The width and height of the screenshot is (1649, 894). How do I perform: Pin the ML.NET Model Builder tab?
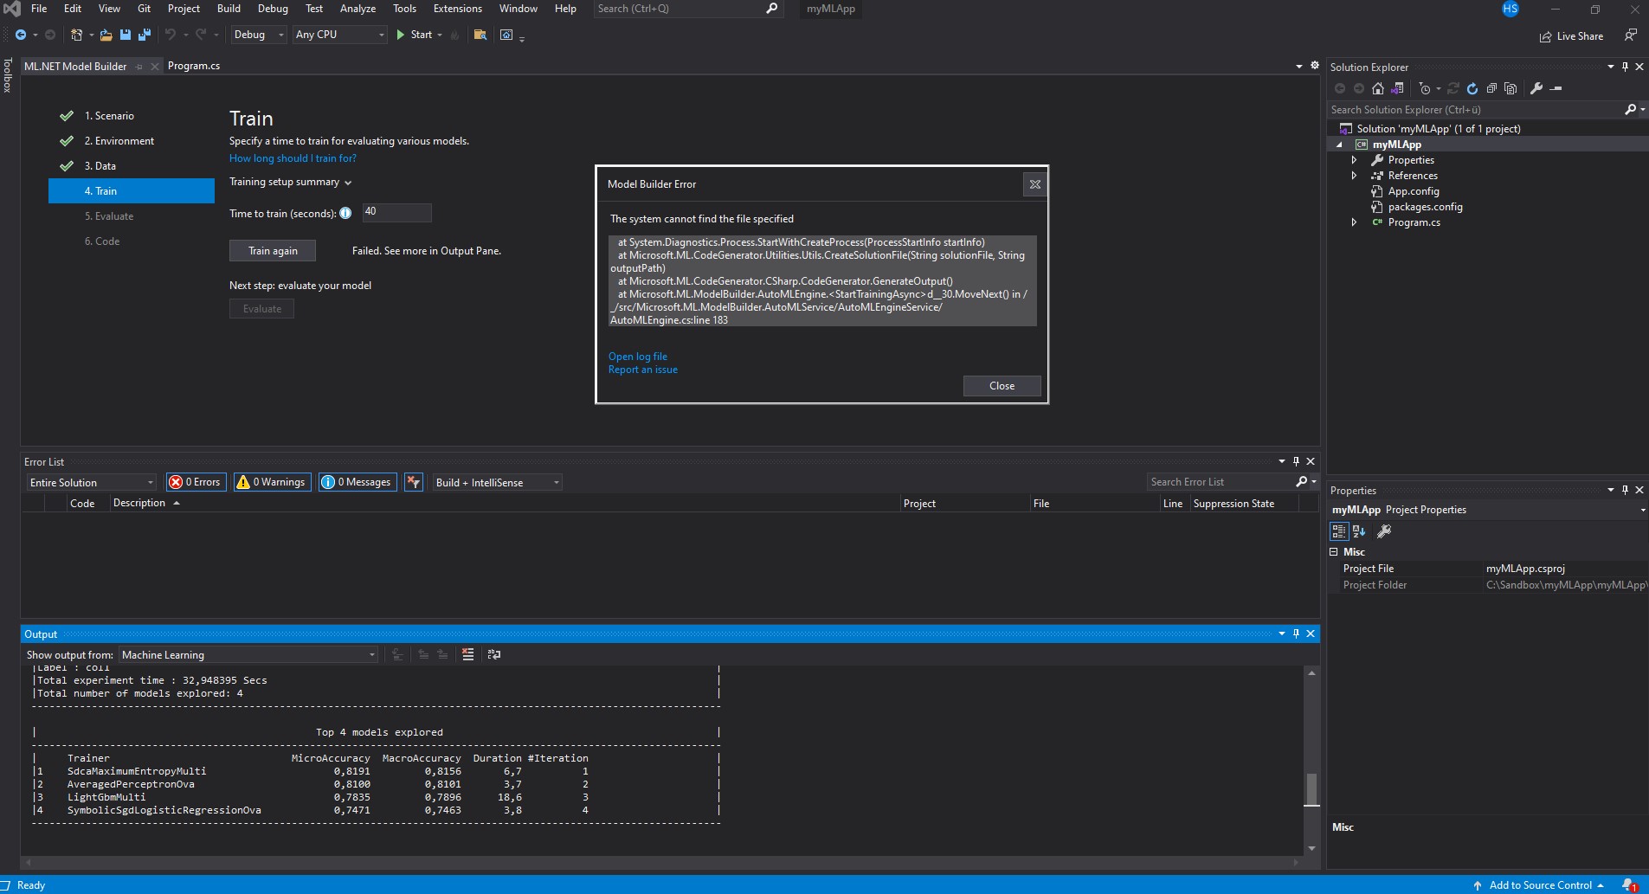[x=139, y=67]
